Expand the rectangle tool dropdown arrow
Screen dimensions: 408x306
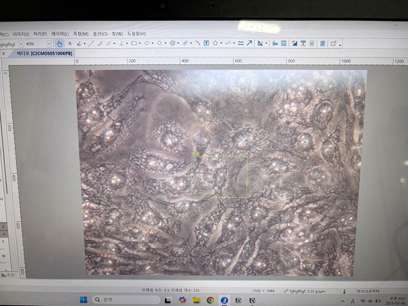tap(140, 44)
